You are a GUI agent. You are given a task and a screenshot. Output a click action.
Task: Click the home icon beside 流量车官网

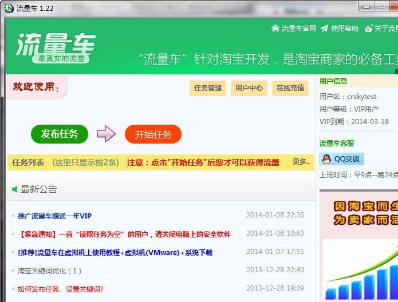tap(275, 29)
